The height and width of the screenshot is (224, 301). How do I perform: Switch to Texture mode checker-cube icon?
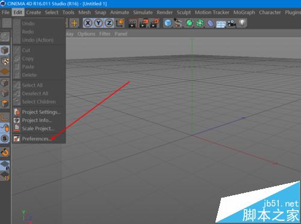point(5,61)
